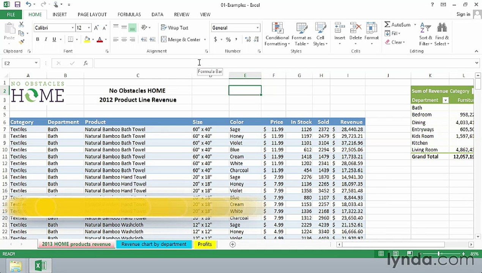Click Merge & Center
482x273 pixels.
(x=181, y=39)
